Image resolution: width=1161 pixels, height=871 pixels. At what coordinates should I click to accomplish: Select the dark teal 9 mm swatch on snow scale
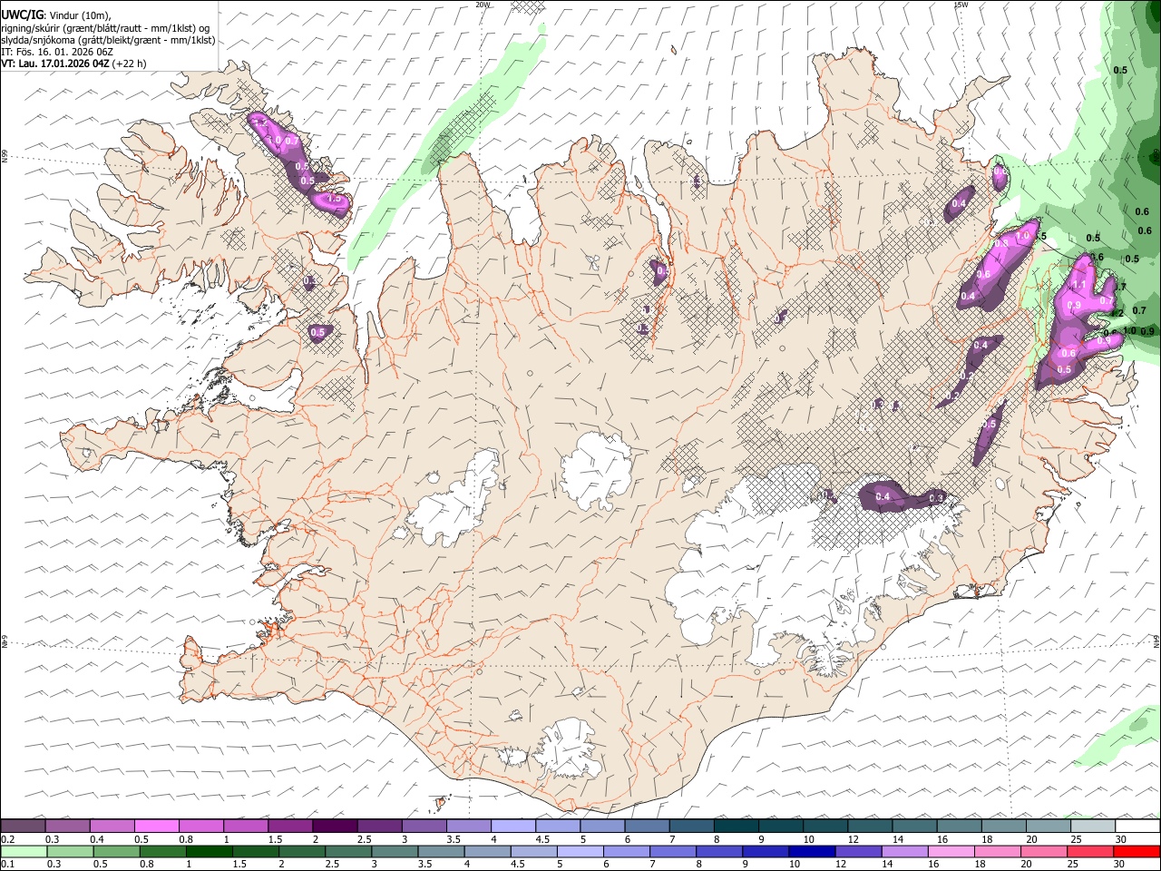coord(781,826)
